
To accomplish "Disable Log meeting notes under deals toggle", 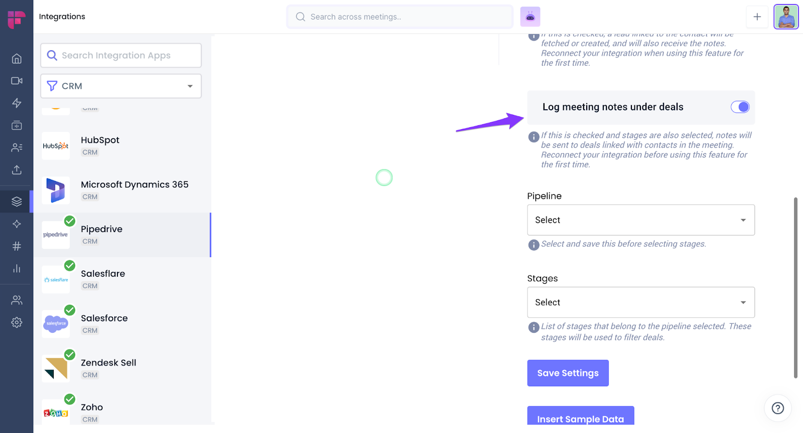I will tap(740, 107).
